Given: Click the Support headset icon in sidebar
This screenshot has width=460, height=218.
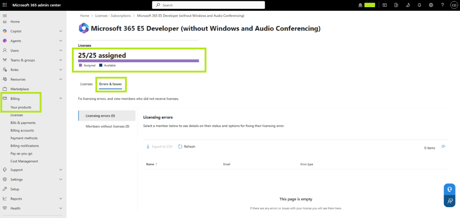Looking at the screenshot, I should (4, 170).
